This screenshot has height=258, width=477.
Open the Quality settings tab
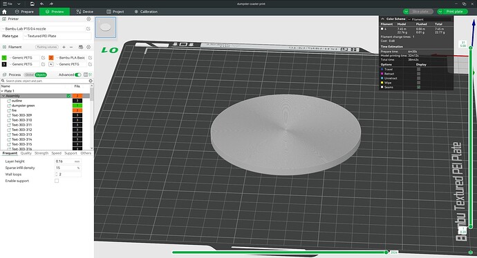[x=26, y=153]
